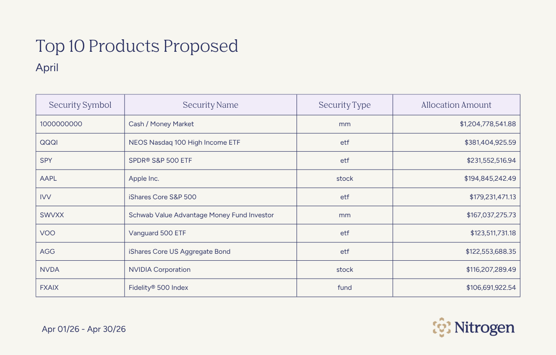Select the SPY symbol cell
Viewport: 556px width, 355px height.
point(80,160)
